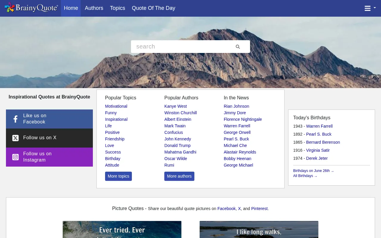This screenshot has width=381, height=238.
Task: View Mahatma Gandhi quotes
Action: tap(180, 152)
